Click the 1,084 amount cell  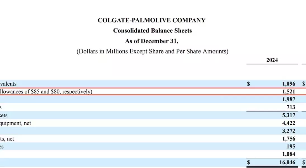click(x=289, y=155)
